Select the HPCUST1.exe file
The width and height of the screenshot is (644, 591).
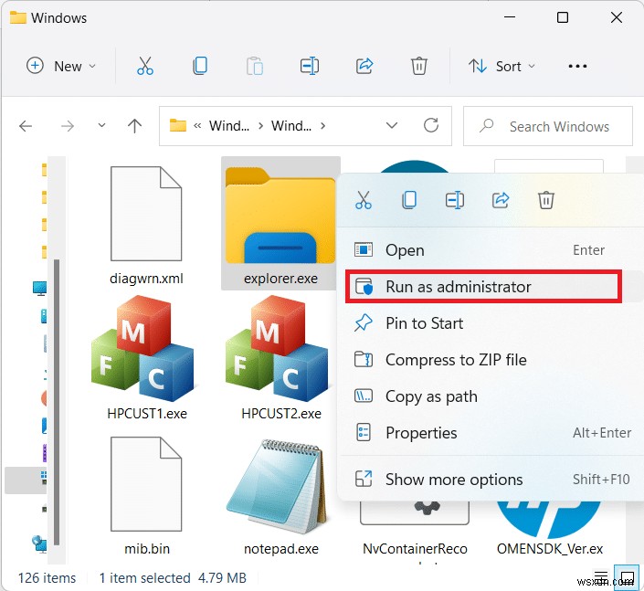tap(147, 358)
